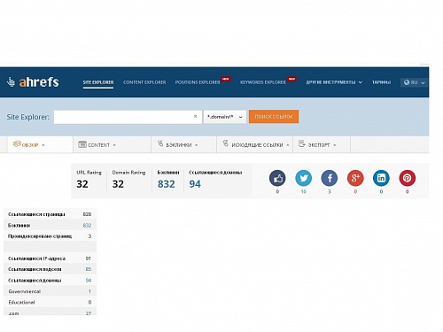Click the Pinterest share icon
Screen dimensions: 443x332
[408, 178]
